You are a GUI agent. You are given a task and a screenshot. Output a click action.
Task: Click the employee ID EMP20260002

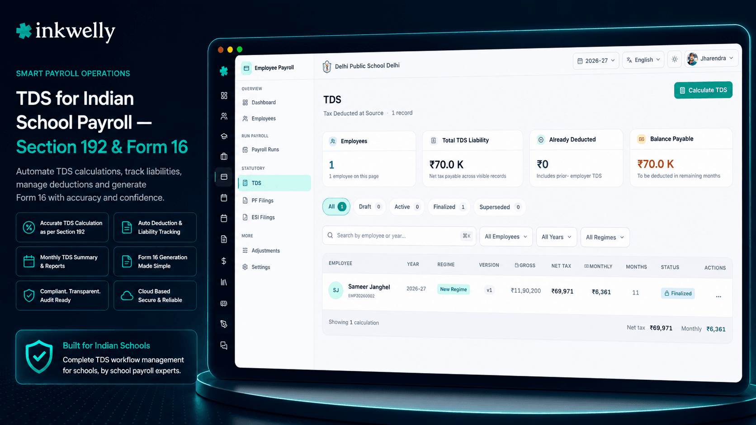pyautogui.click(x=361, y=296)
